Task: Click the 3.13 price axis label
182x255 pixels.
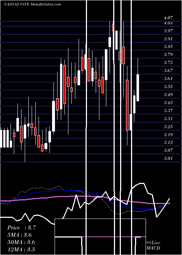Action: tap(169, 142)
